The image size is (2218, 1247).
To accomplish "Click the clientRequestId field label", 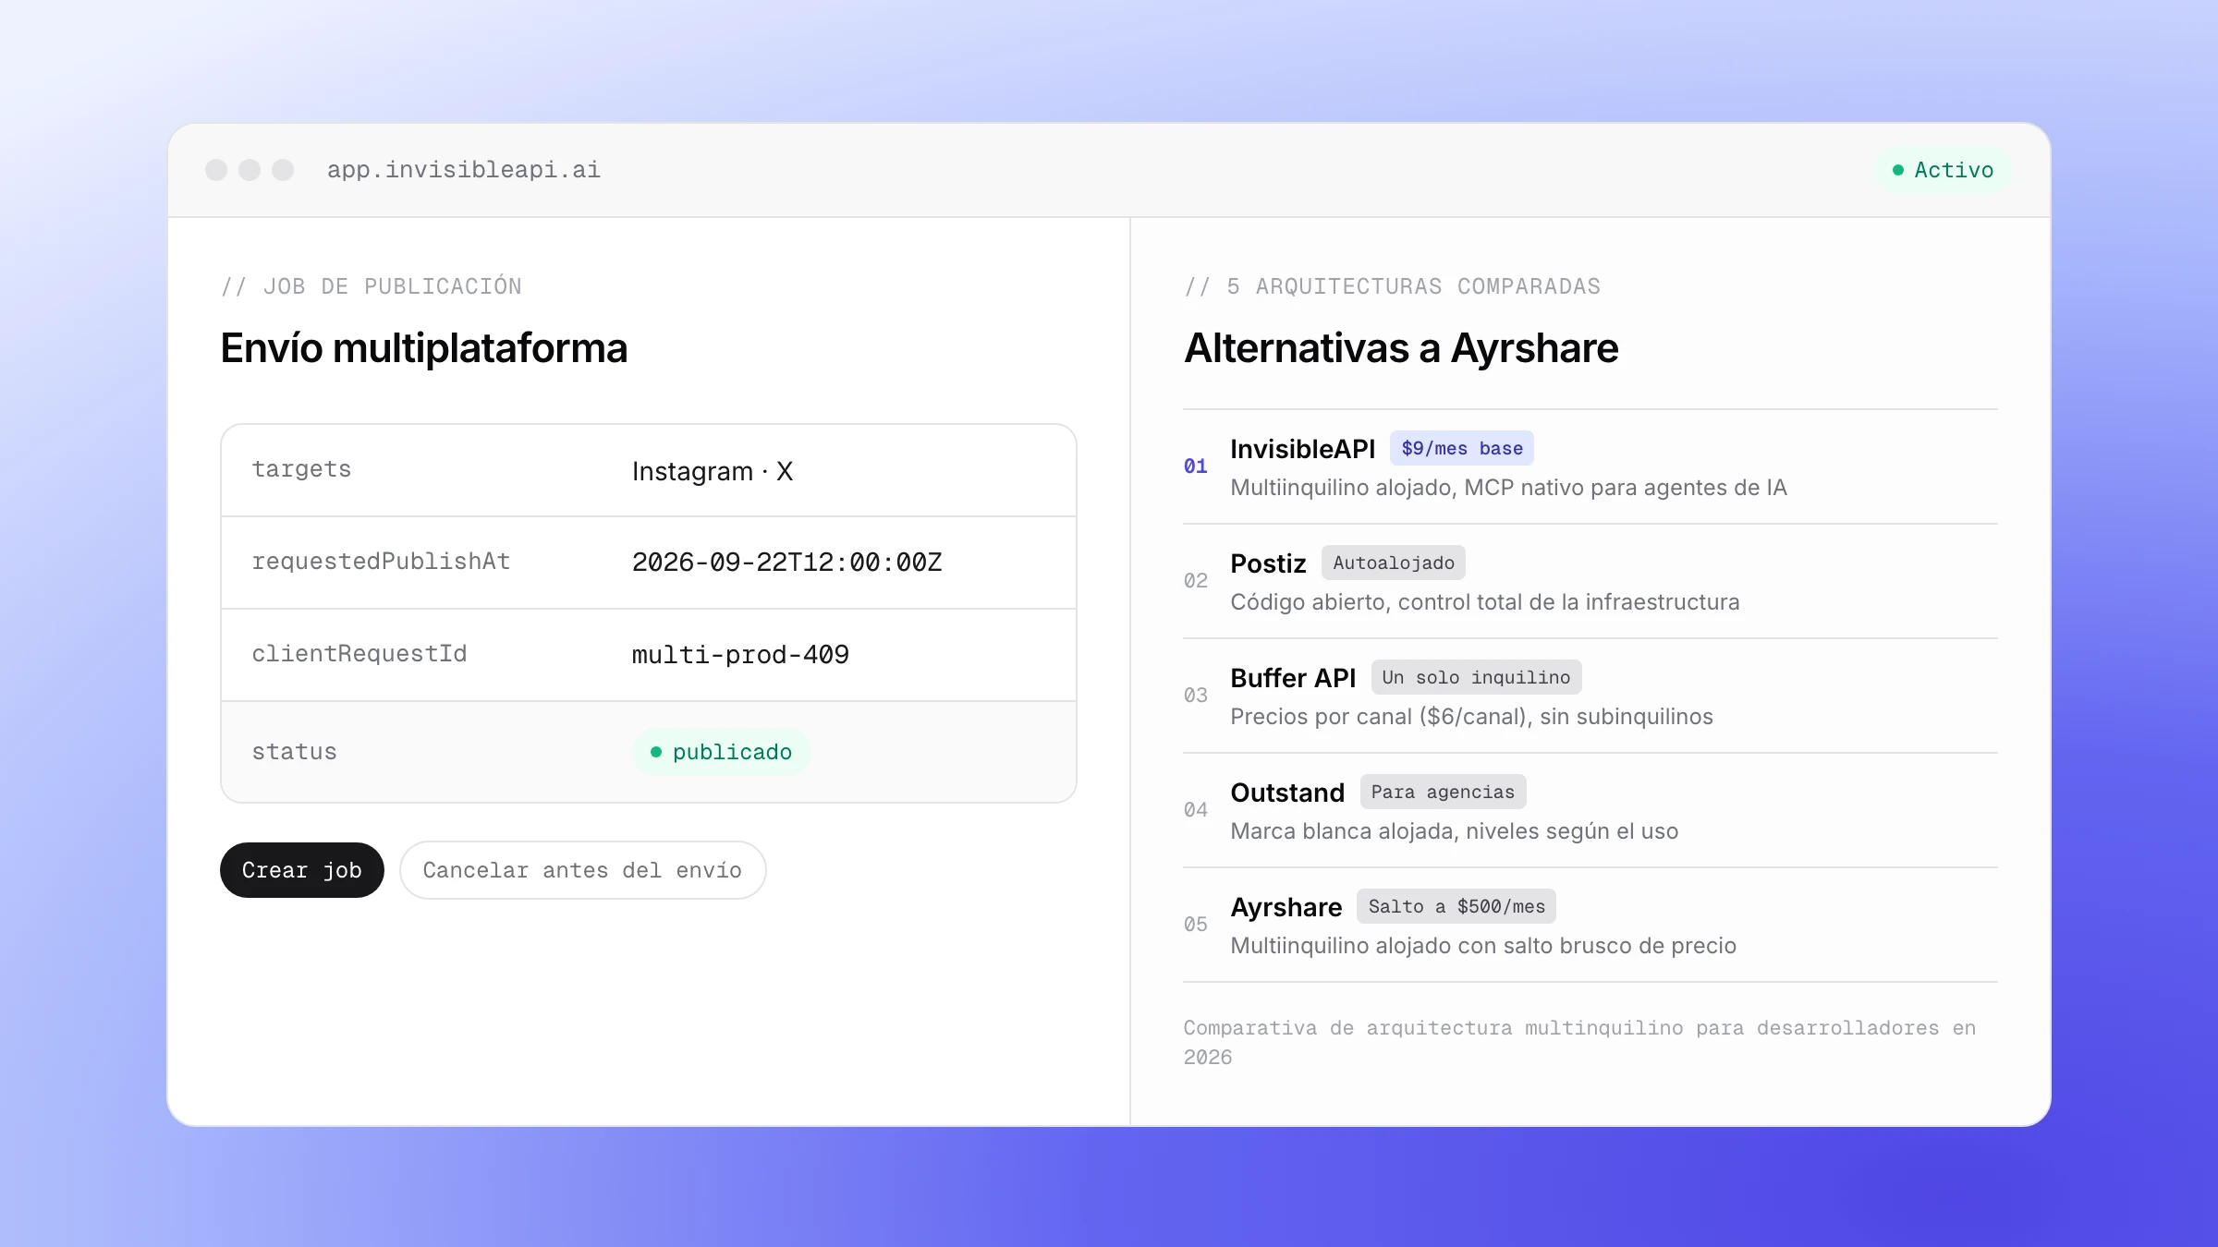I will 359,654.
